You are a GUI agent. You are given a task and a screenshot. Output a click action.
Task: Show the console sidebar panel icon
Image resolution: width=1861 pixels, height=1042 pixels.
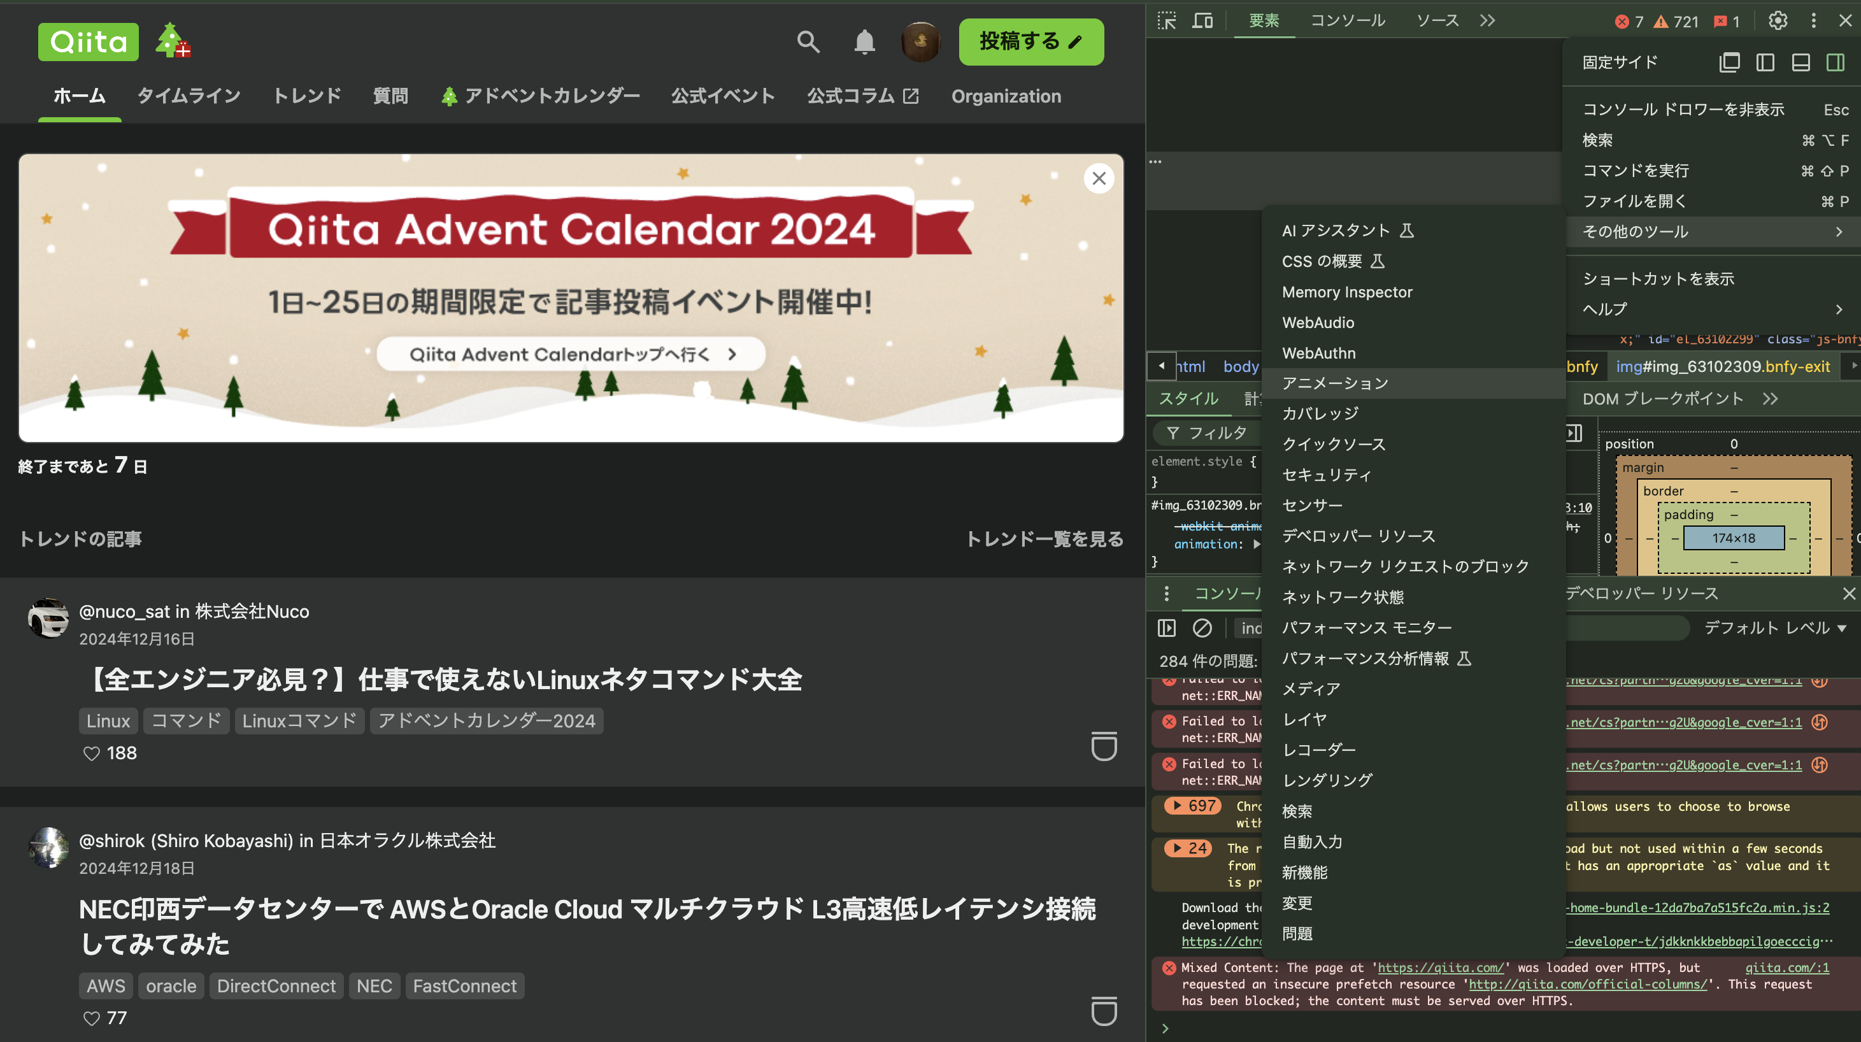coord(1167,628)
